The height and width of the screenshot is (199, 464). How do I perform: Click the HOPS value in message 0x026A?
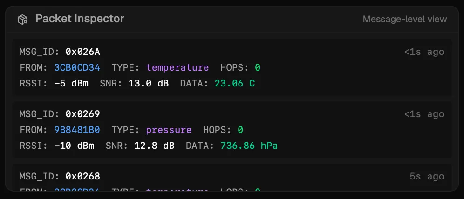[x=258, y=67]
